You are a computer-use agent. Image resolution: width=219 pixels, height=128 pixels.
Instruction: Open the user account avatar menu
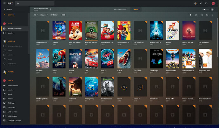coord(214,3)
